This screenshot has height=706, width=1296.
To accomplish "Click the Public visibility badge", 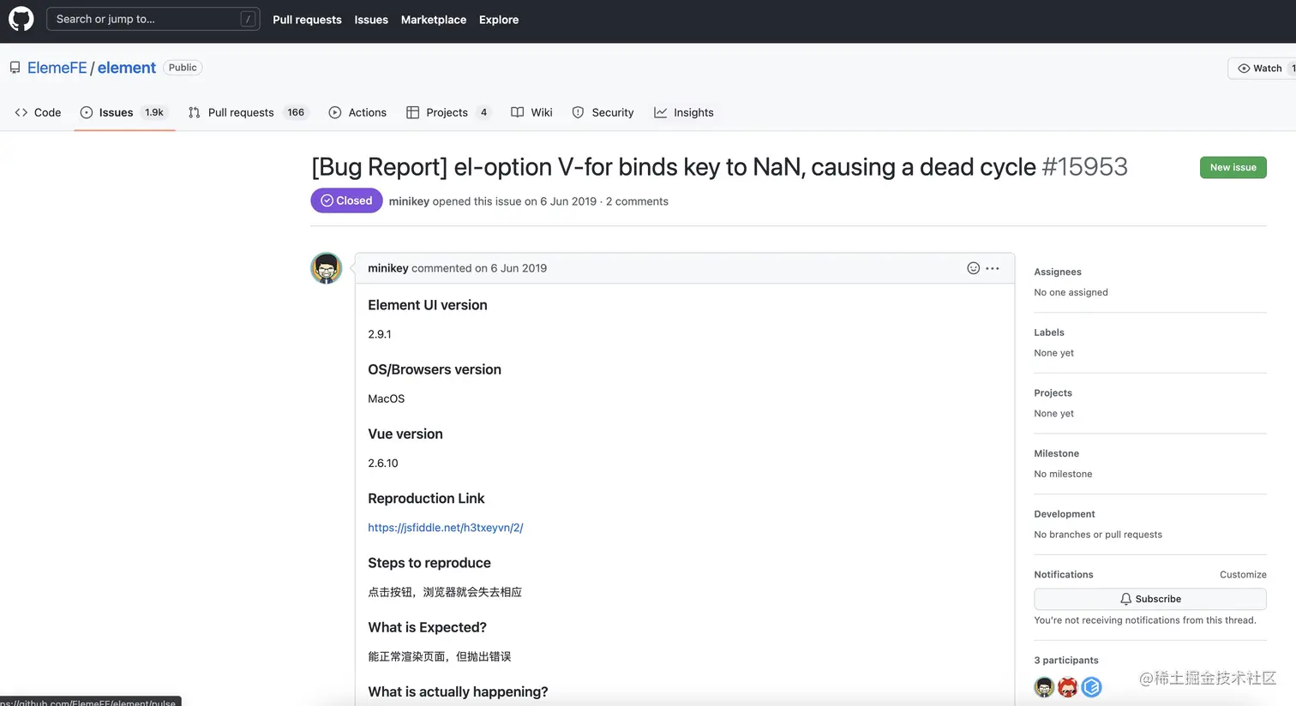I will coord(183,68).
